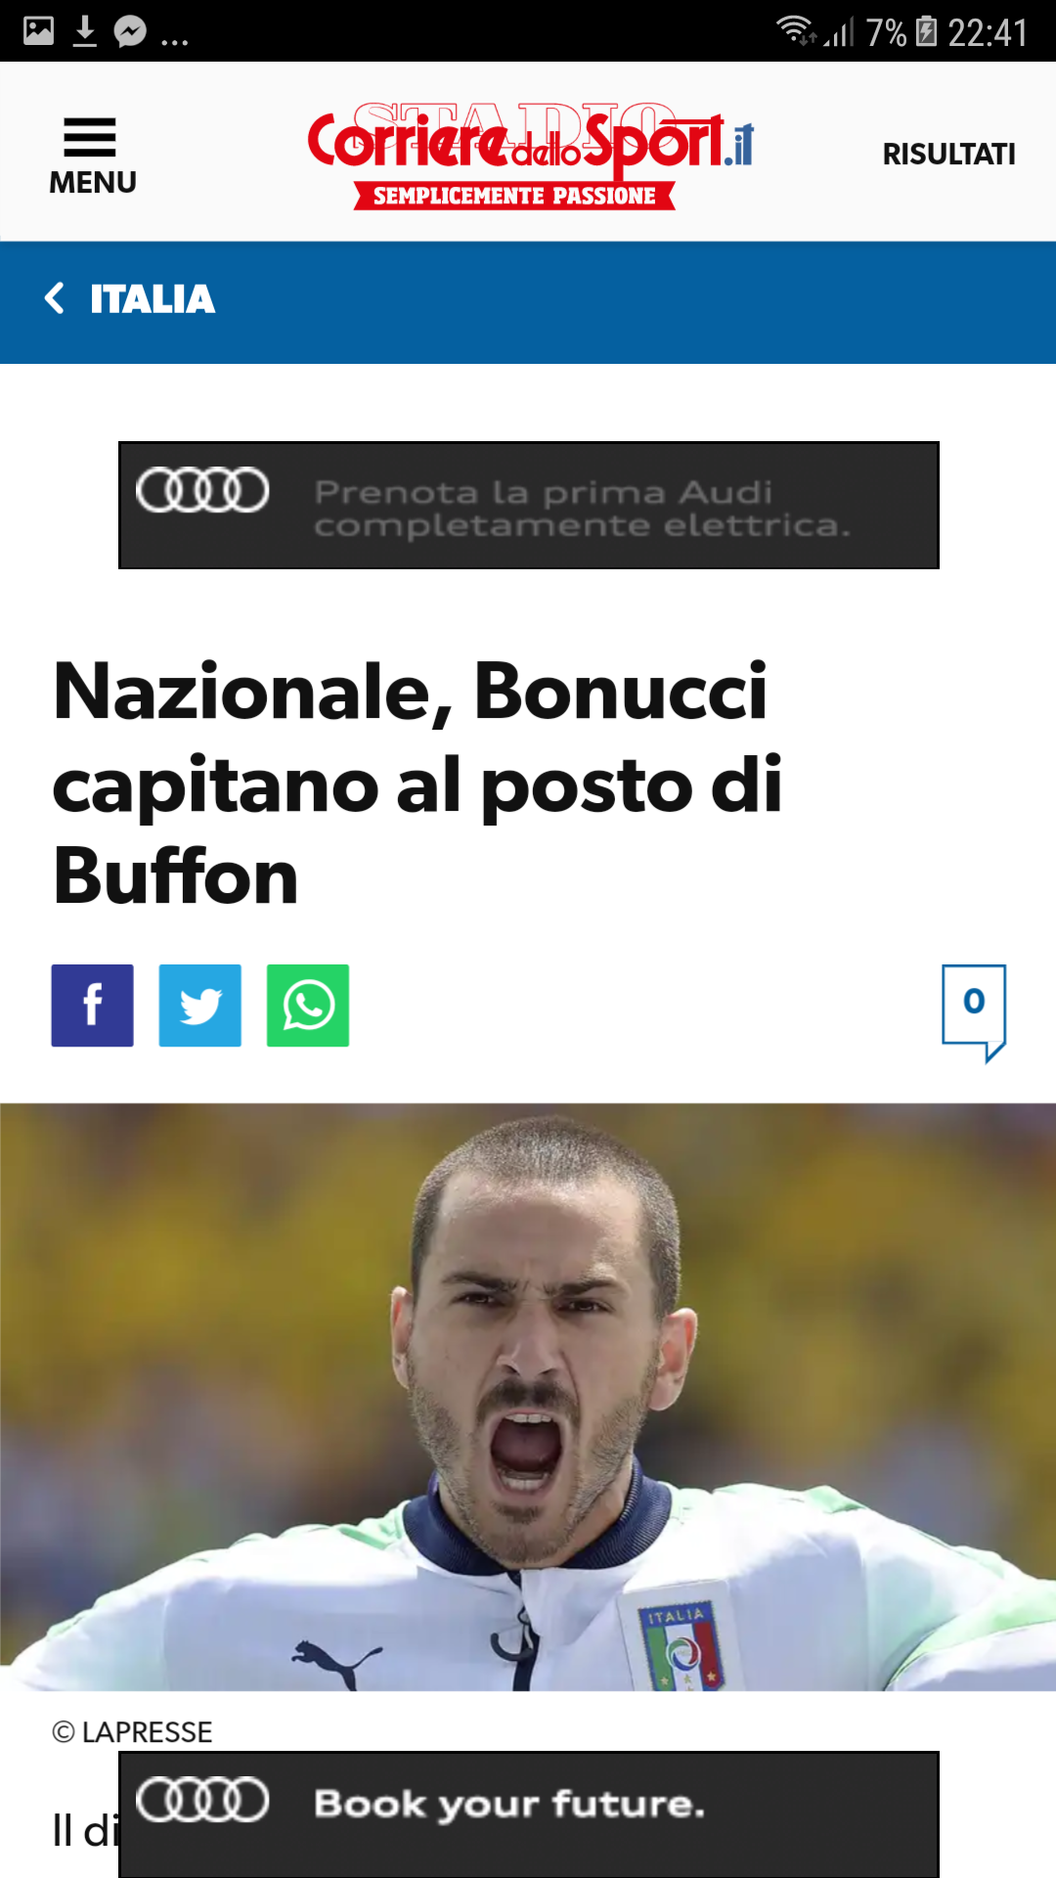Tap the Corriere dello Sport logo
The image size is (1056, 1878).
[x=530, y=155]
